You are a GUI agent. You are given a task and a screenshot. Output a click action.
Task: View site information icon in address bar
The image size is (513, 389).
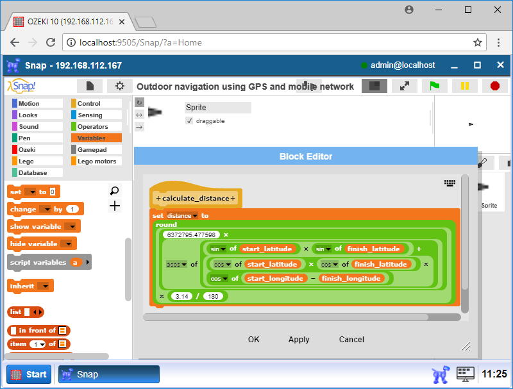pos(71,42)
